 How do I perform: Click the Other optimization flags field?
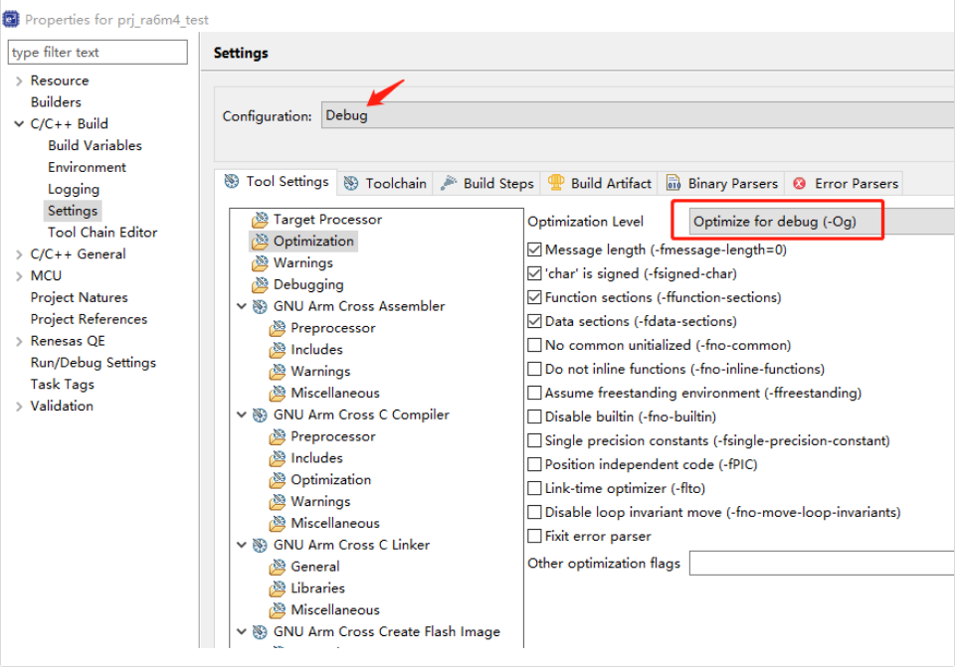pos(822,563)
